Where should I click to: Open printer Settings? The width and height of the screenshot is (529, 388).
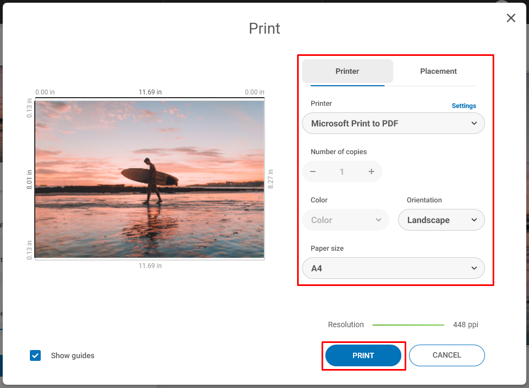click(x=463, y=106)
